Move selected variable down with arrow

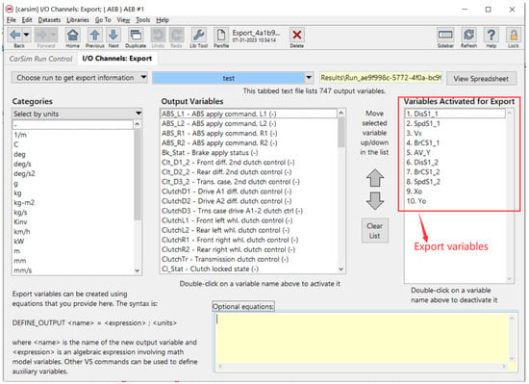coord(375,201)
